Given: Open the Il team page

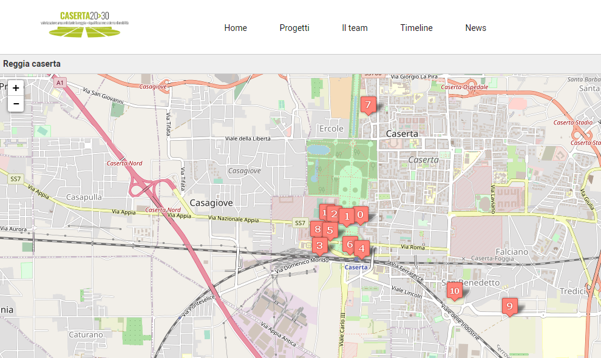Looking at the screenshot, I should point(355,28).
